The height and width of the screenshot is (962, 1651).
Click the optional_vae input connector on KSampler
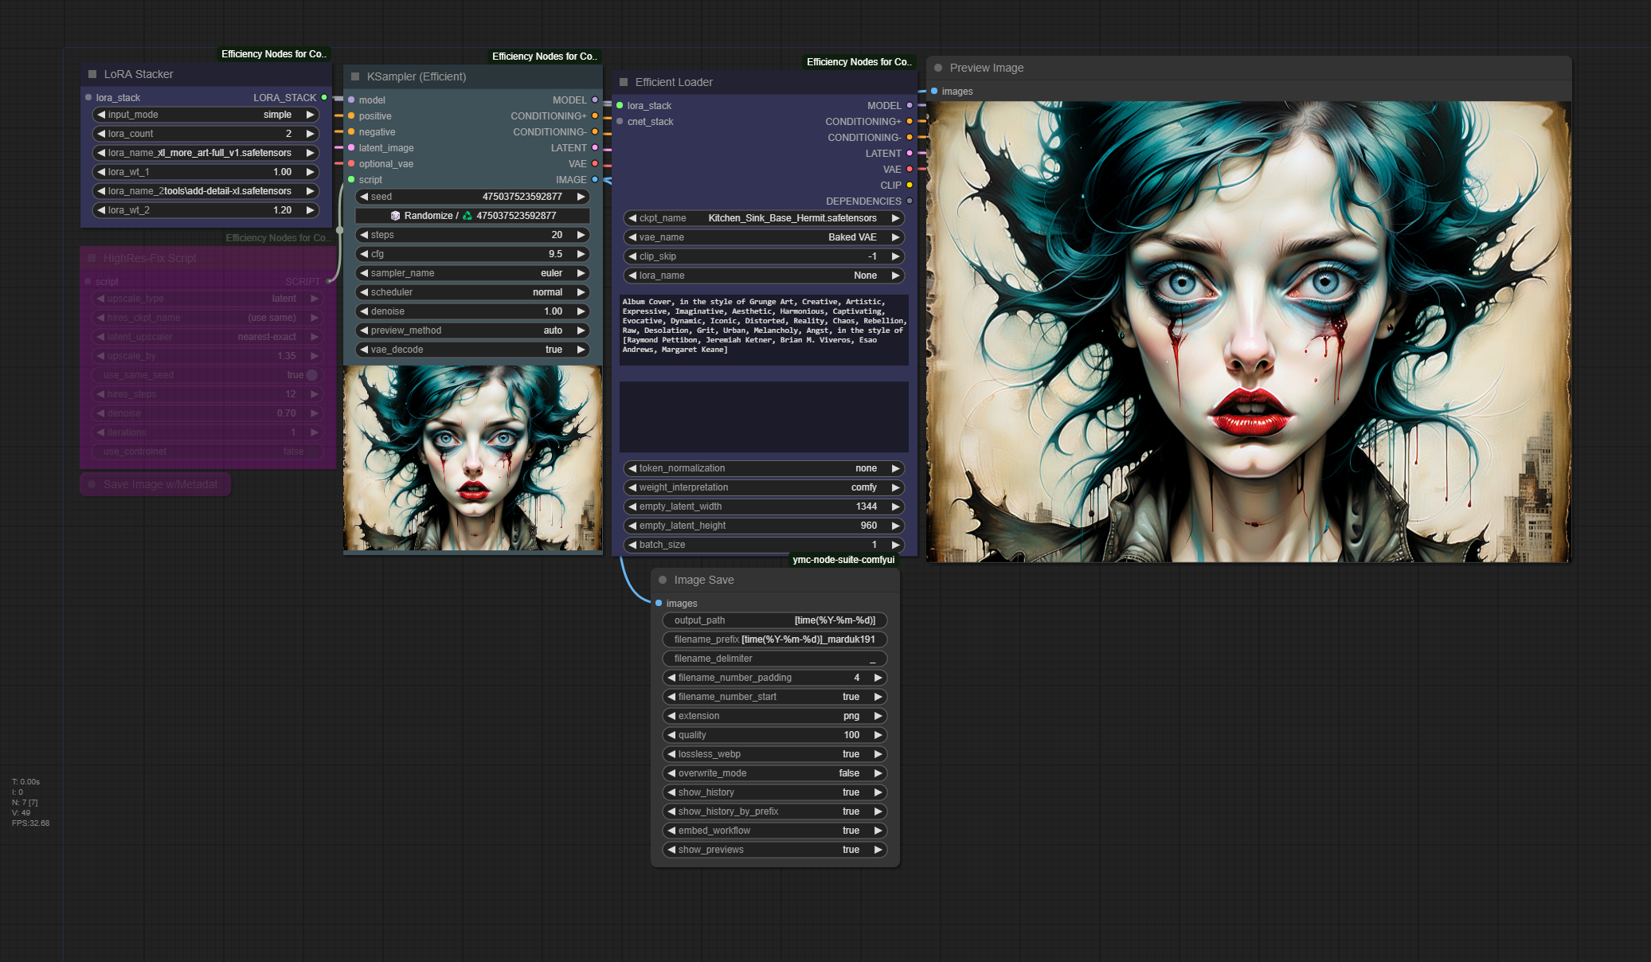pos(351,163)
